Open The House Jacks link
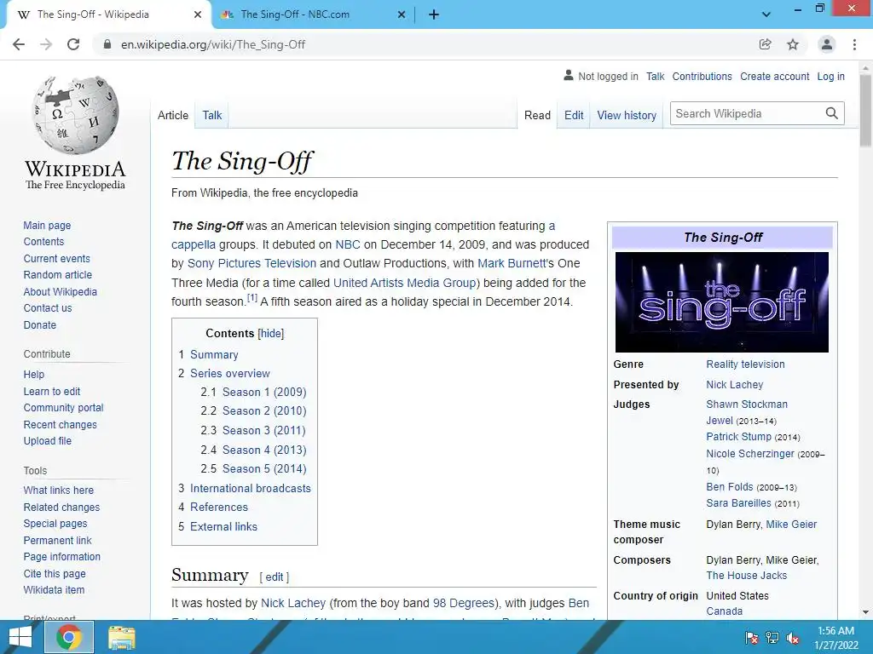Screen dimensions: 873x654 (x=746, y=576)
